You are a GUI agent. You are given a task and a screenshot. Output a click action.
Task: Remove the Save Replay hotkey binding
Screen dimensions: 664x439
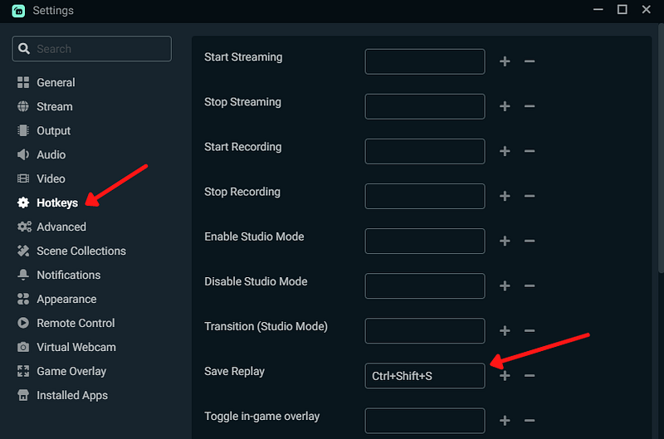point(529,376)
